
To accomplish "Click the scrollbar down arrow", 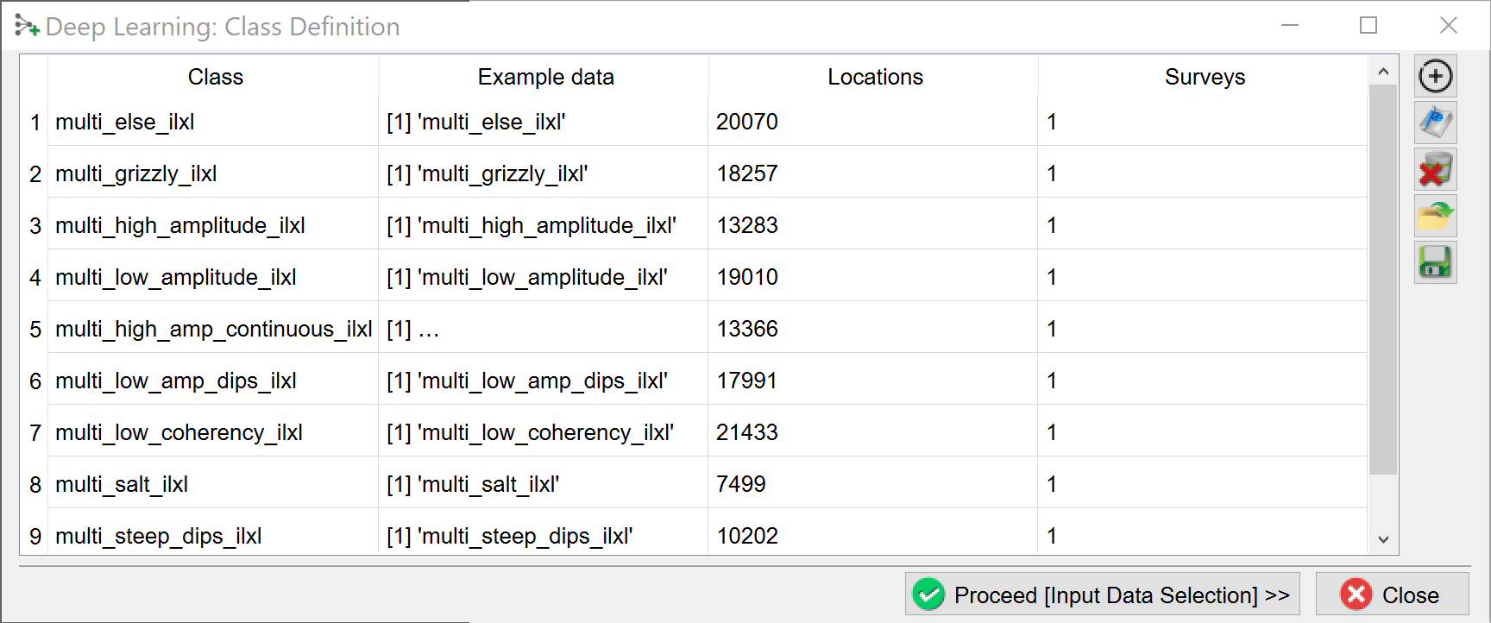I will coord(1383,540).
